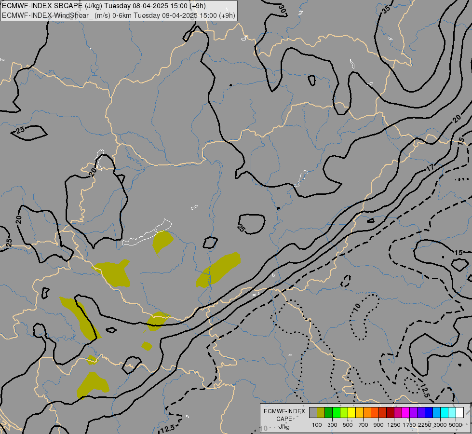Select the olive swatch in CAPE legend
Screen dimensions: 472x434
pyautogui.click(x=321, y=413)
